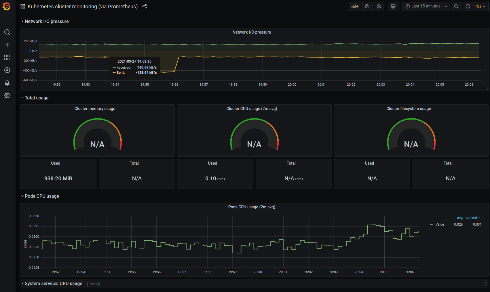The image size is (490, 292).
Task: Grab the drag handle on System services row
Action: click(486, 284)
